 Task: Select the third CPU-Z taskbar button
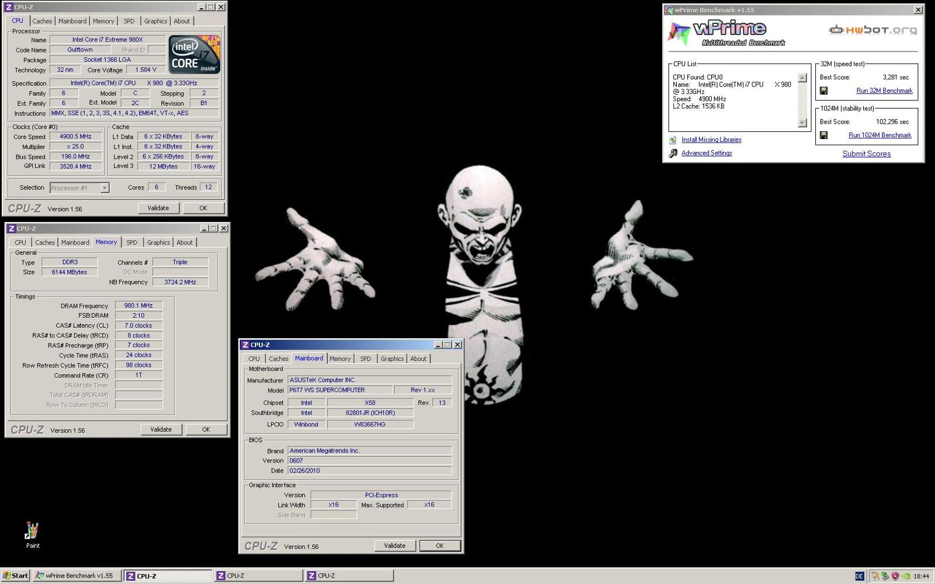pos(349,576)
